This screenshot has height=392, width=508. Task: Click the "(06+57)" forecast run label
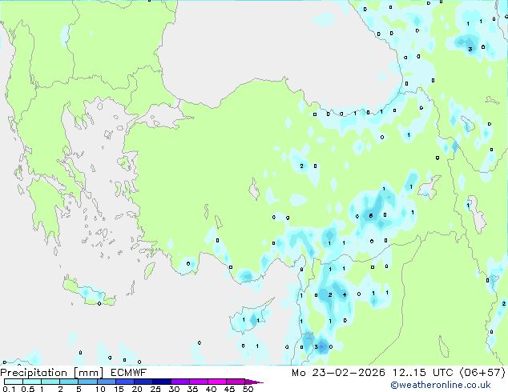point(482,373)
